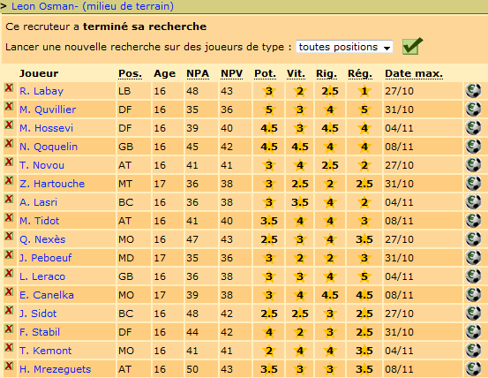View M. Hossevi player page
This screenshot has height=378, width=488.
tap(47, 128)
